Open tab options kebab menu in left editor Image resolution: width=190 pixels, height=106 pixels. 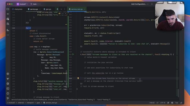[x=65, y=9]
